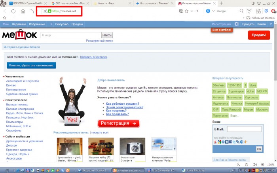Screen dimensions: 277x173
Task: Click the undo closed tab arrow
Action: coord(32,11)
